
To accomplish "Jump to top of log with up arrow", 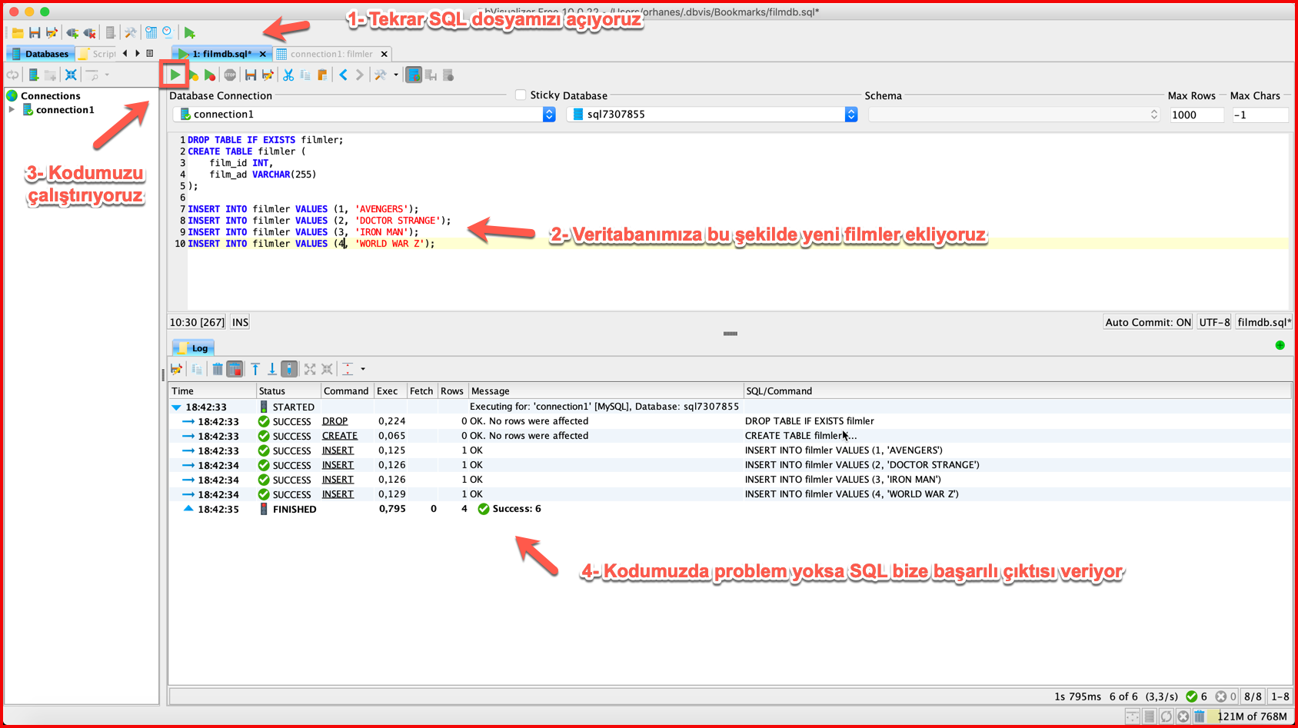I will 255,369.
